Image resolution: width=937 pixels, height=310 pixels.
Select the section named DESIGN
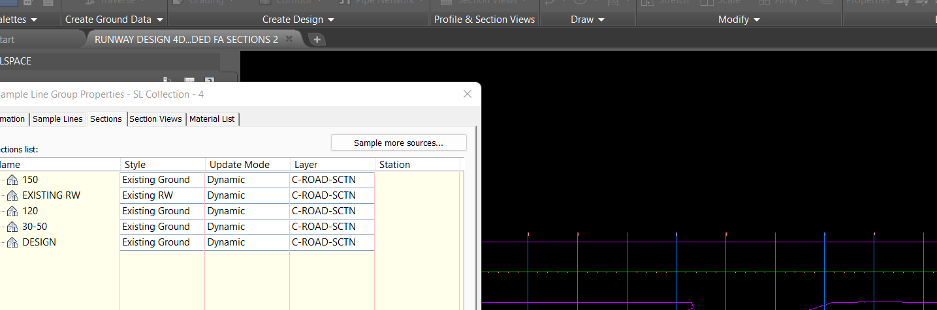(x=39, y=242)
